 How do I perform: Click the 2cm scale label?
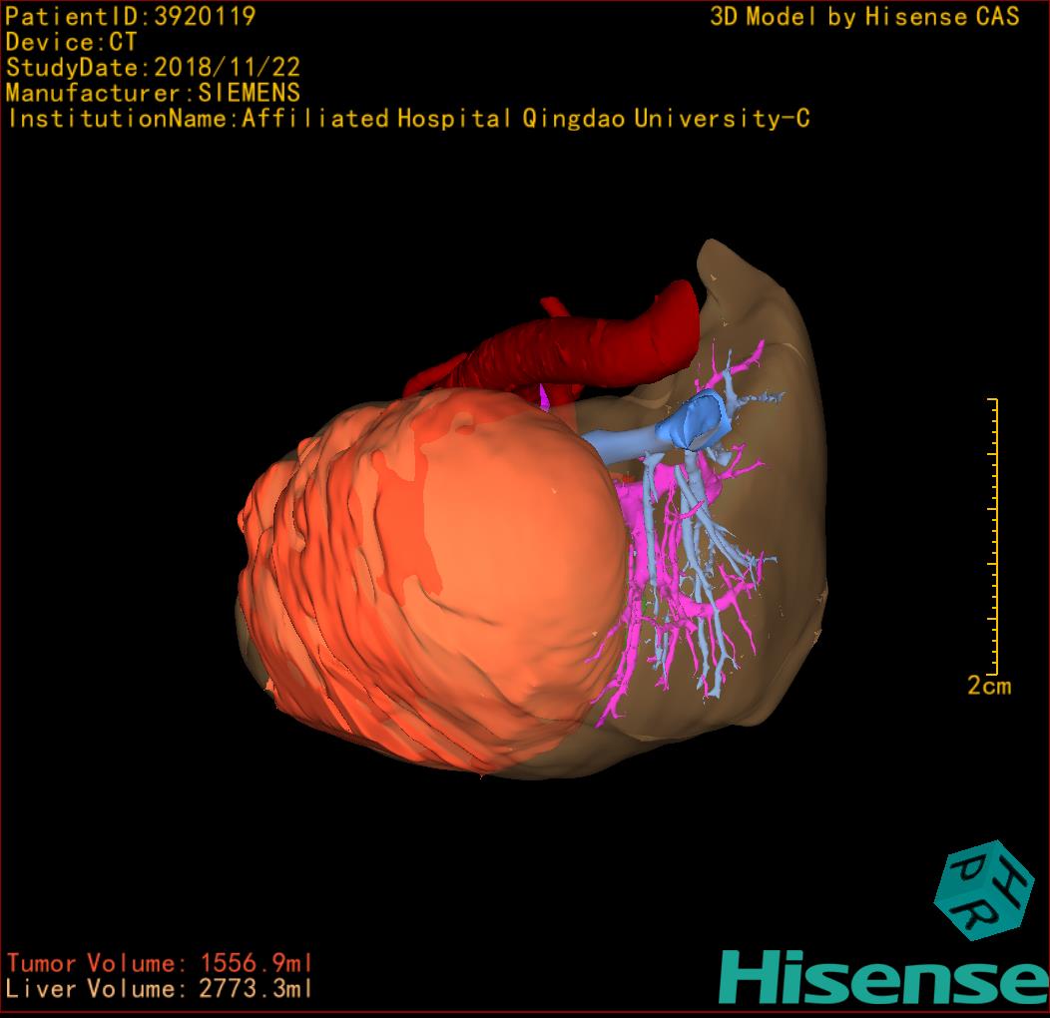pos(988,687)
